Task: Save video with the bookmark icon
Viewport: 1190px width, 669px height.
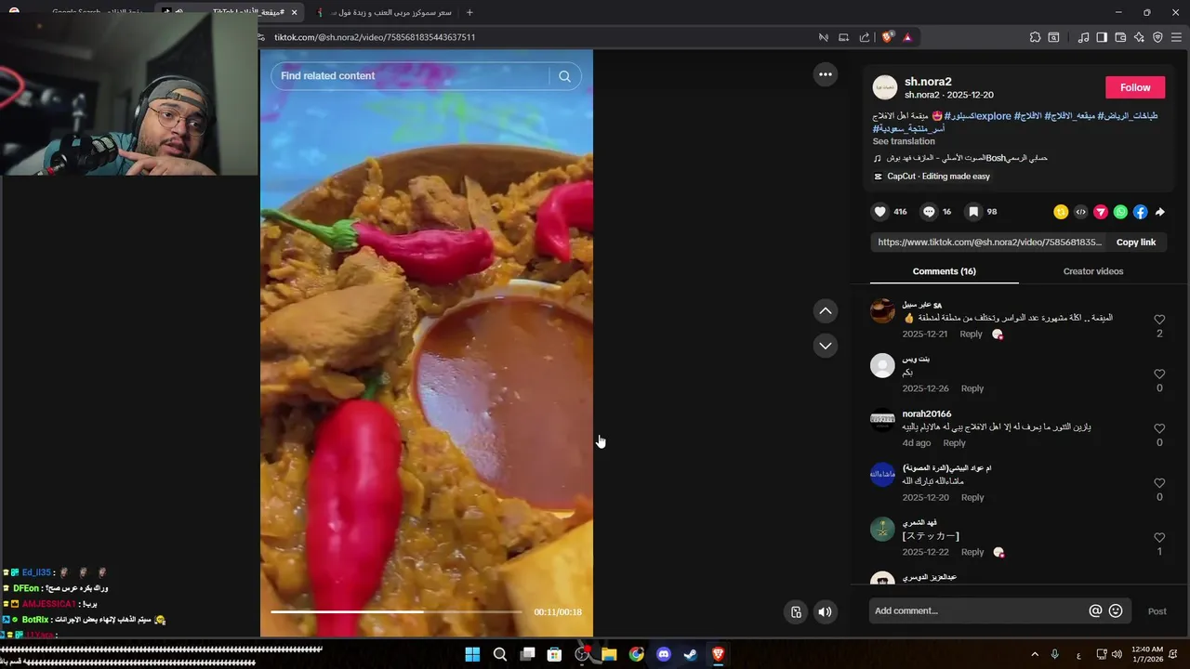Action: point(973,212)
